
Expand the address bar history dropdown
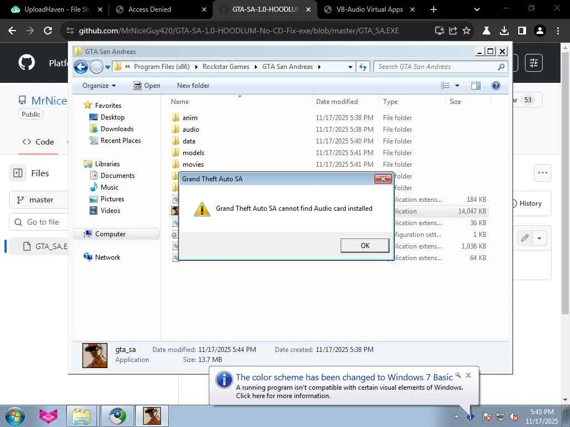point(350,67)
